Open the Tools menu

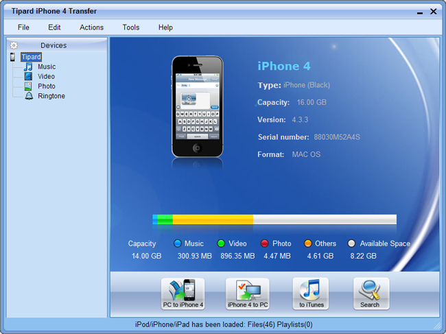[x=131, y=27]
